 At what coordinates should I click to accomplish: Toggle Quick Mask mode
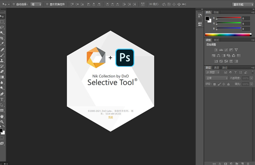coord(2,138)
